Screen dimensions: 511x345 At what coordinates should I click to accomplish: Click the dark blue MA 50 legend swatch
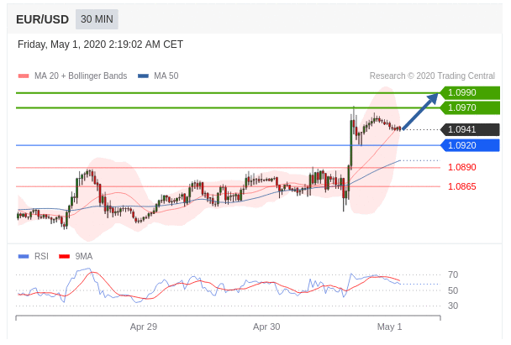click(143, 76)
